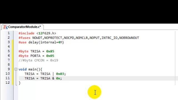The height and width of the screenshot is (100, 178).
Task: Click the NOCPD fuse option
Action: [x=69, y=38]
